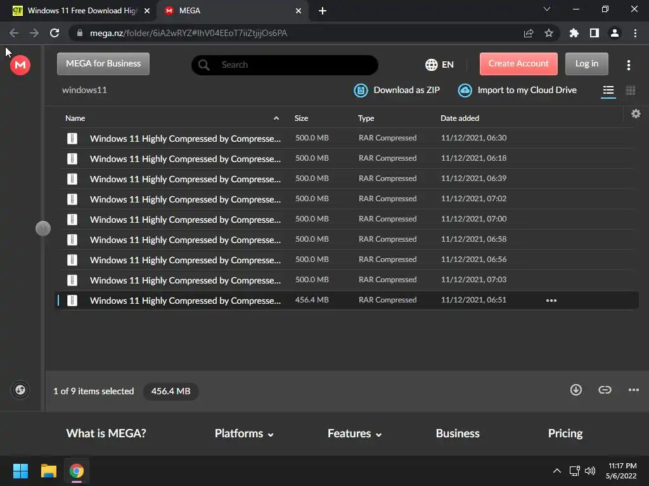649x486 pixels.
Task: Open Chrome extensions puzzle icon
Action: 574,33
